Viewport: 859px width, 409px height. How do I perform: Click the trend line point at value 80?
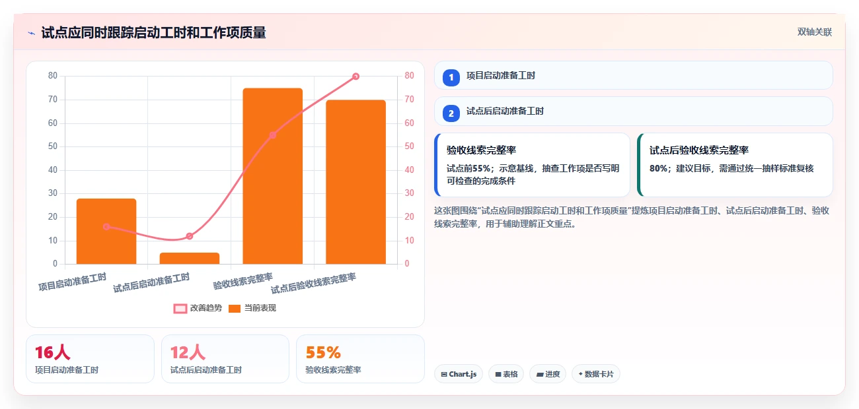(355, 77)
